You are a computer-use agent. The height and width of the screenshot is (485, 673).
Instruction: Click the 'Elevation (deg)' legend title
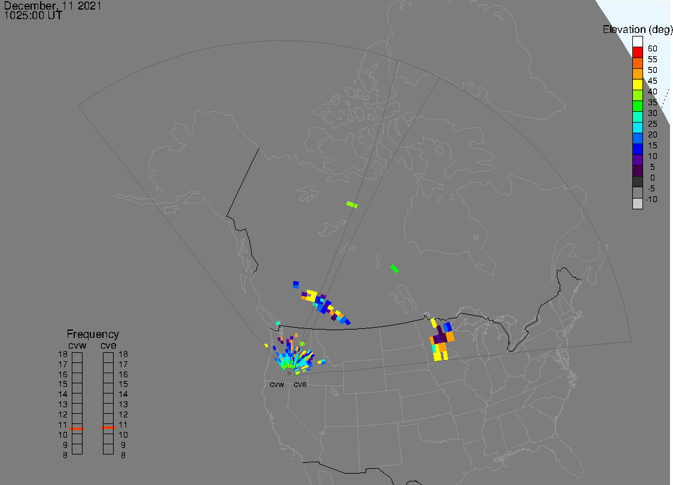point(637,29)
